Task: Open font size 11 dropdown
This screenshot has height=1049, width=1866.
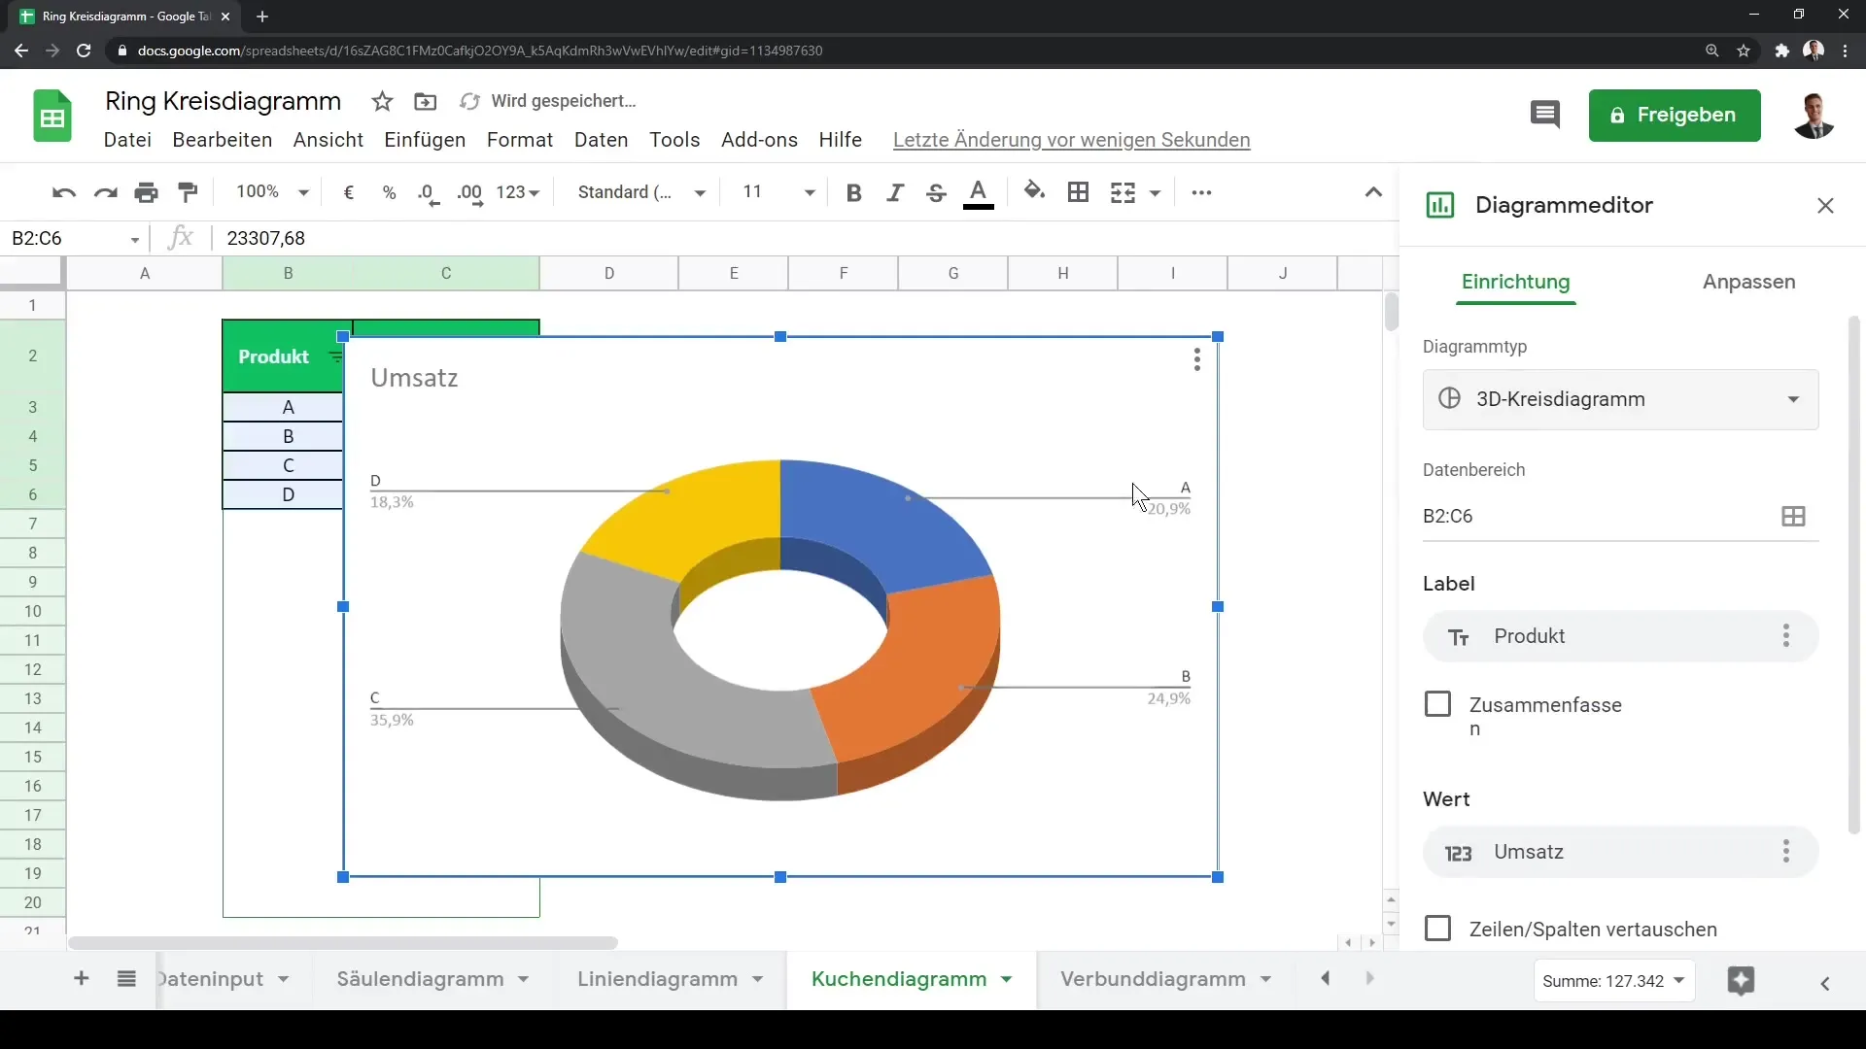Action: click(777, 192)
